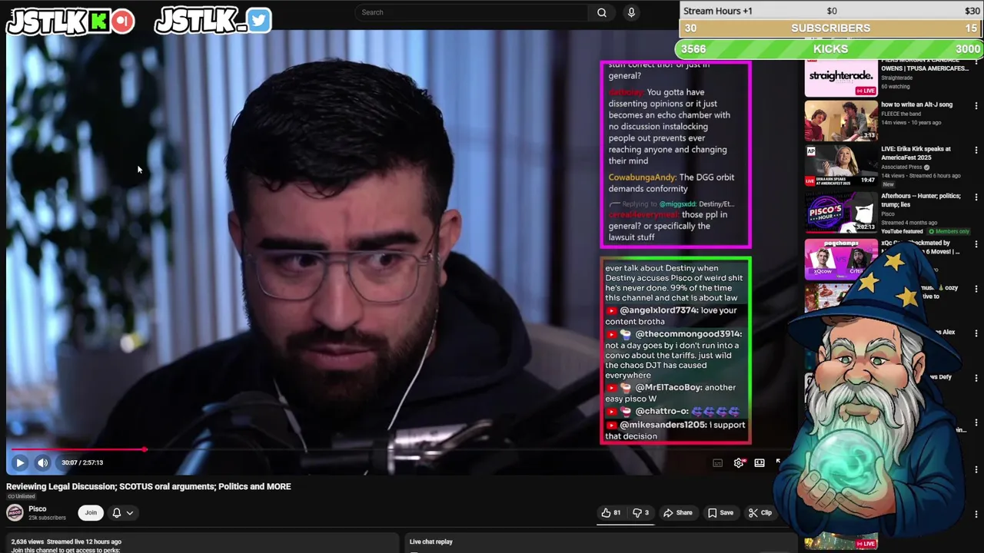Click 'how to write an Alt-J song' title
The height and width of the screenshot is (553, 984).
coord(916,104)
